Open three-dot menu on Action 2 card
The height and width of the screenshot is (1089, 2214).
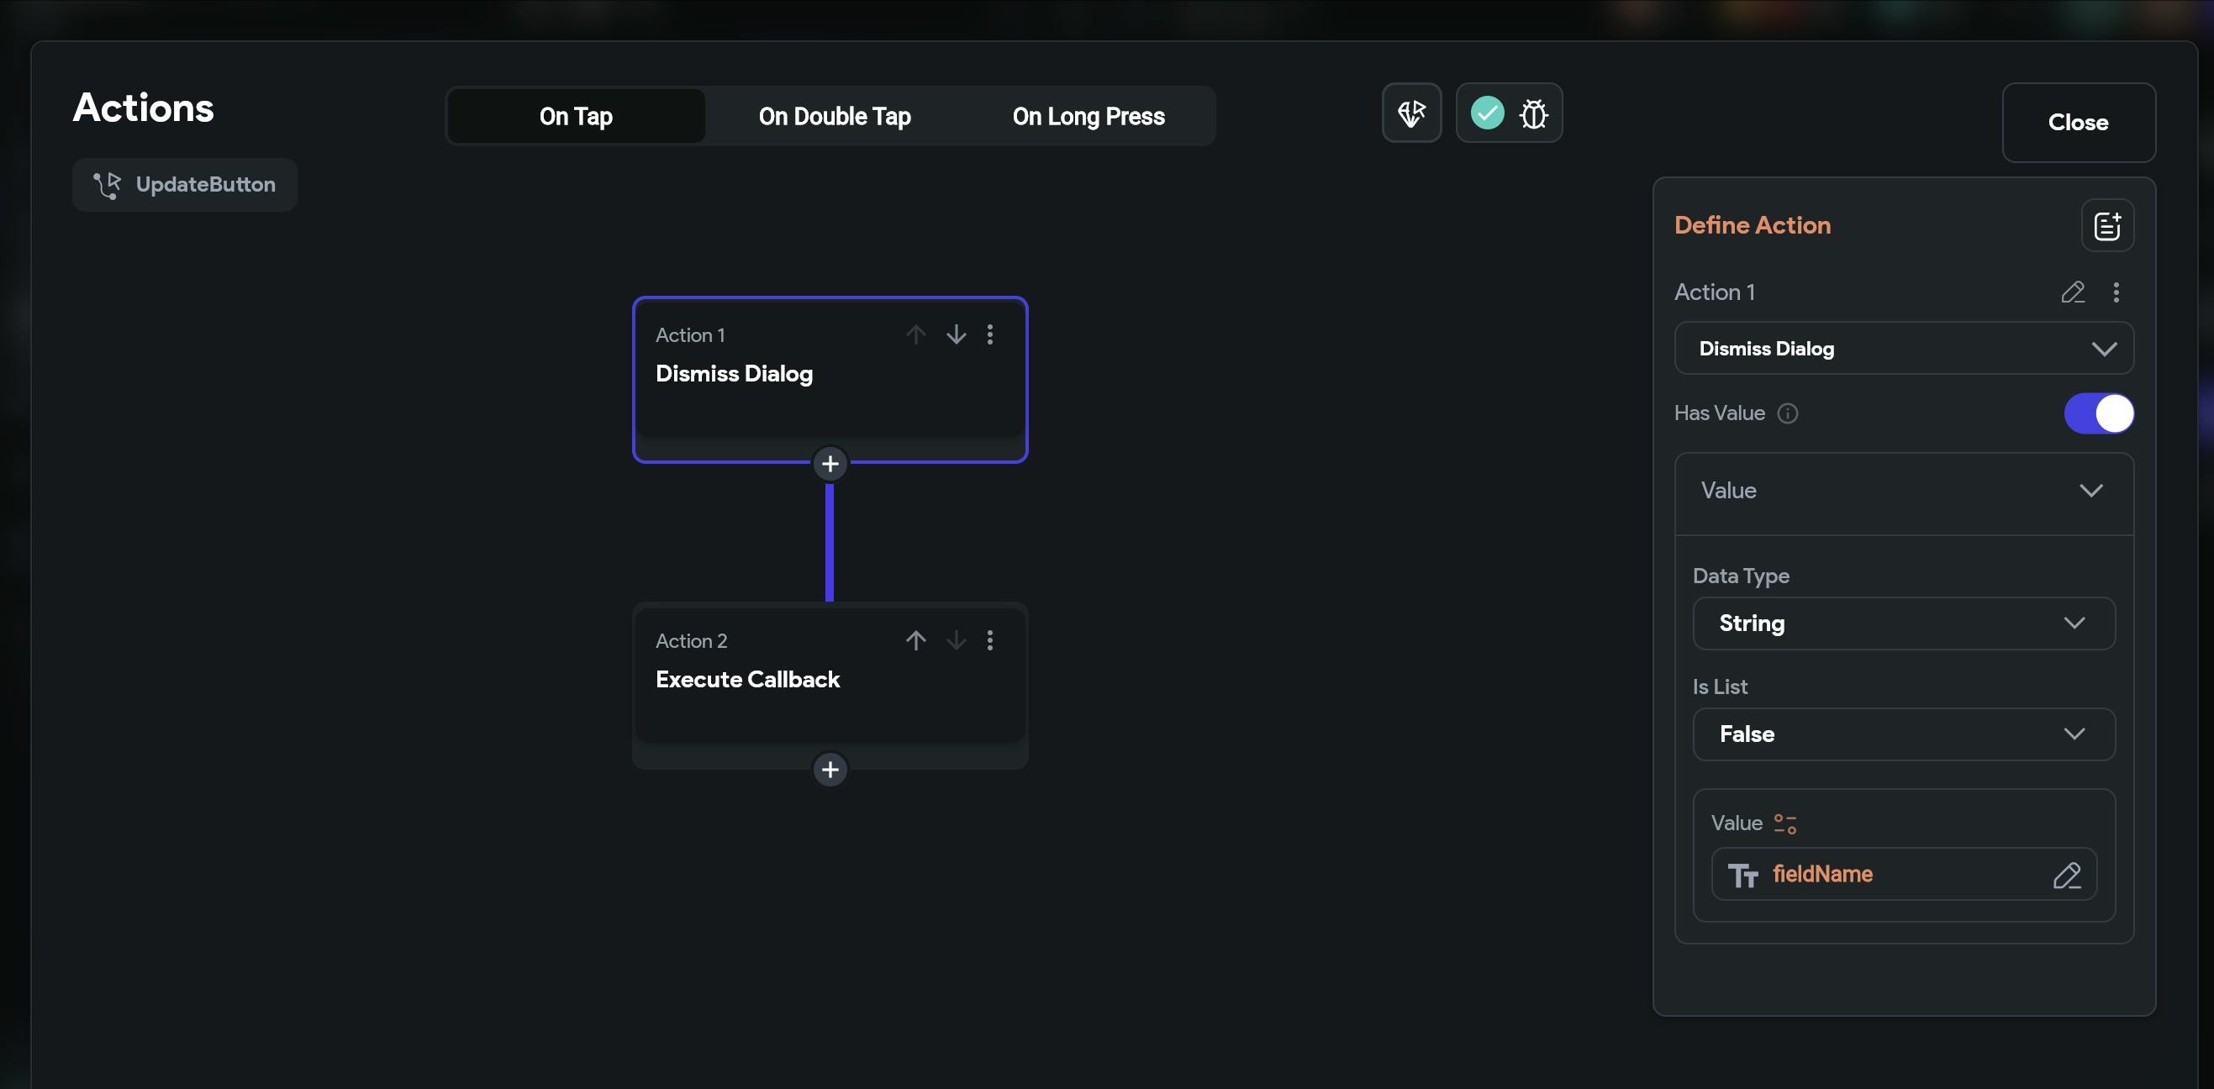tap(990, 640)
